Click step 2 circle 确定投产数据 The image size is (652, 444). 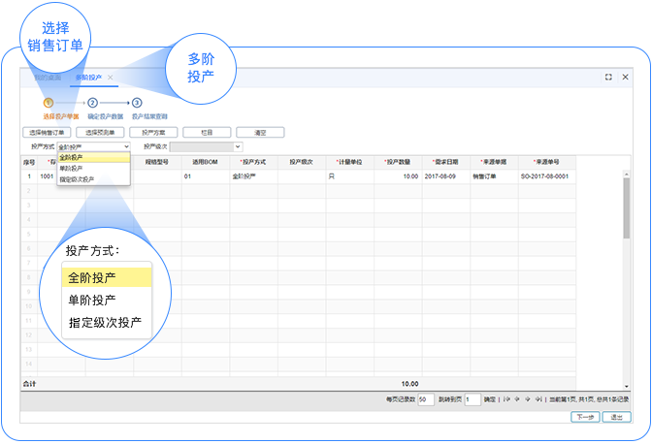click(92, 102)
